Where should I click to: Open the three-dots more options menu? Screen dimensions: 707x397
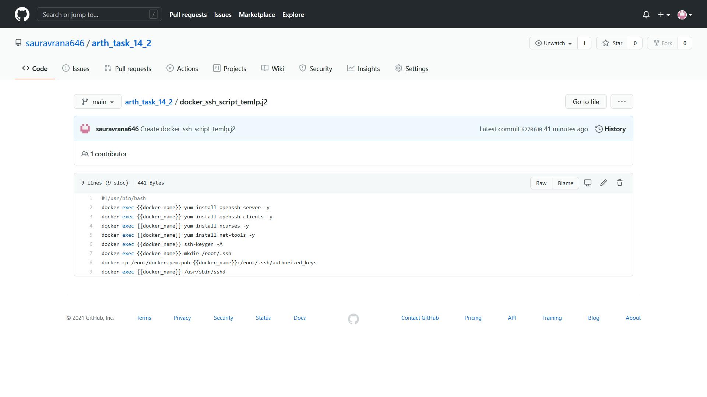(x=622, y=101)
